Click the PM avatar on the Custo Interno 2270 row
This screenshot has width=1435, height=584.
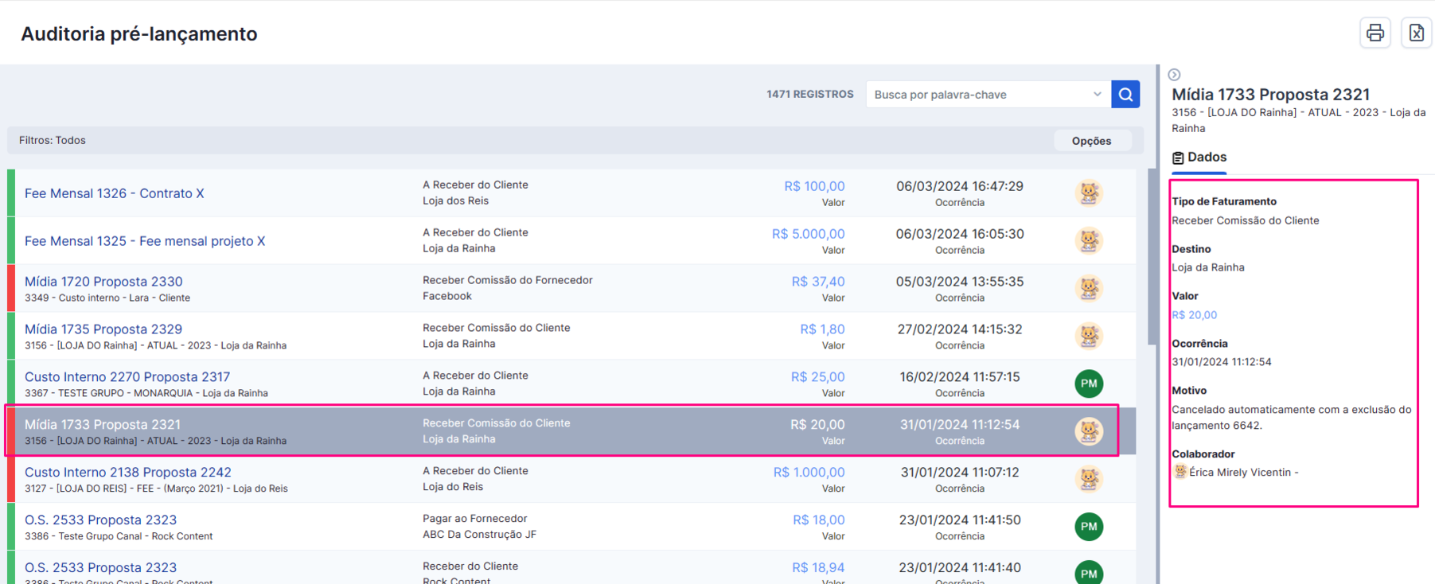(x=1089, y=383)
